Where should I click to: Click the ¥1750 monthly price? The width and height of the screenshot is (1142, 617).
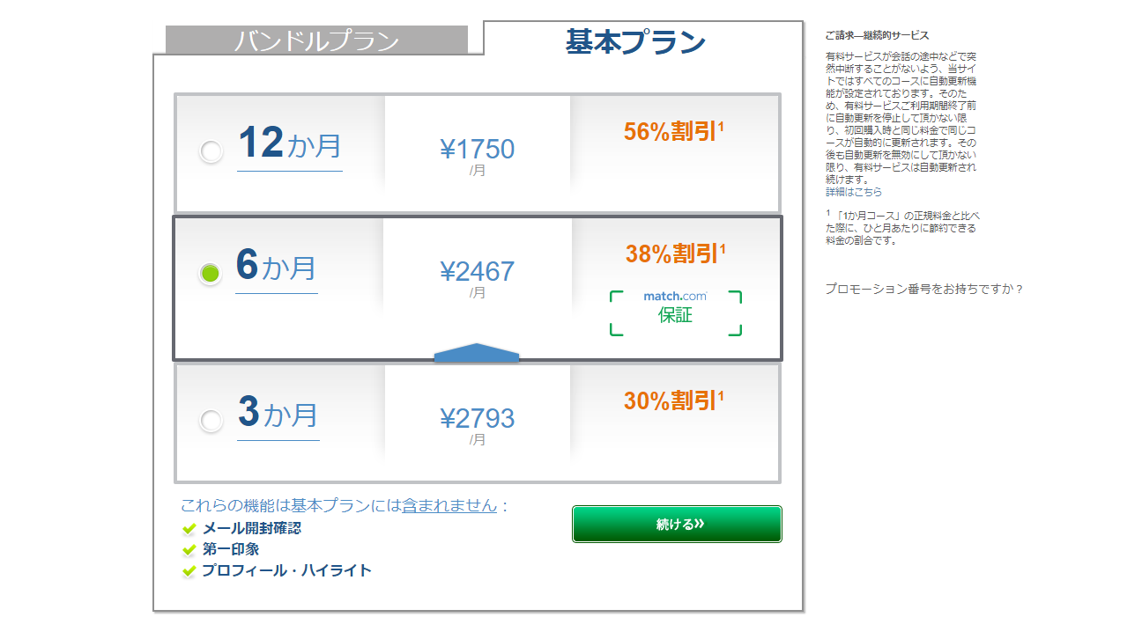tap(478, 150)
